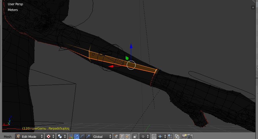258x139 pixels.
Task: Switch to face select mode
Action: [x=127, y=136]
